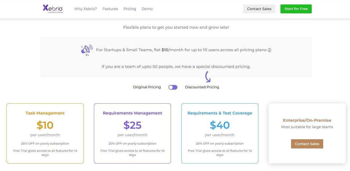Click the Xebrio logo
Screen dimensions: 350x171
[x=53, y=9]
